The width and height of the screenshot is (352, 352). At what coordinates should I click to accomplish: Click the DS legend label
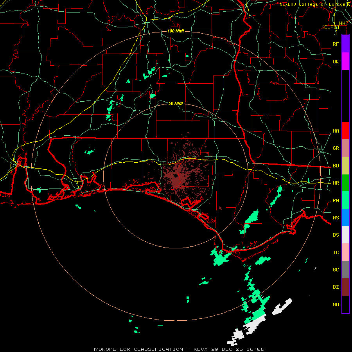(336, 235)
